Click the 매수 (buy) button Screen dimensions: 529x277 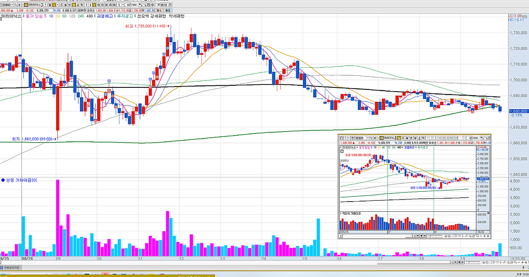click(159, 10)
